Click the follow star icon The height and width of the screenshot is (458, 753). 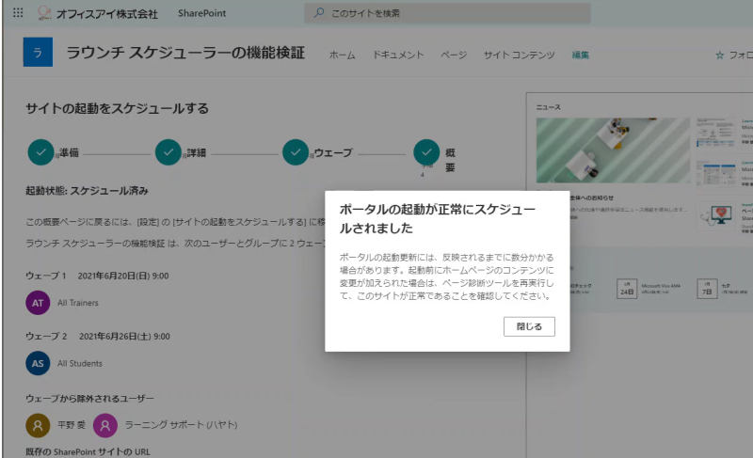tap(719, 55)
